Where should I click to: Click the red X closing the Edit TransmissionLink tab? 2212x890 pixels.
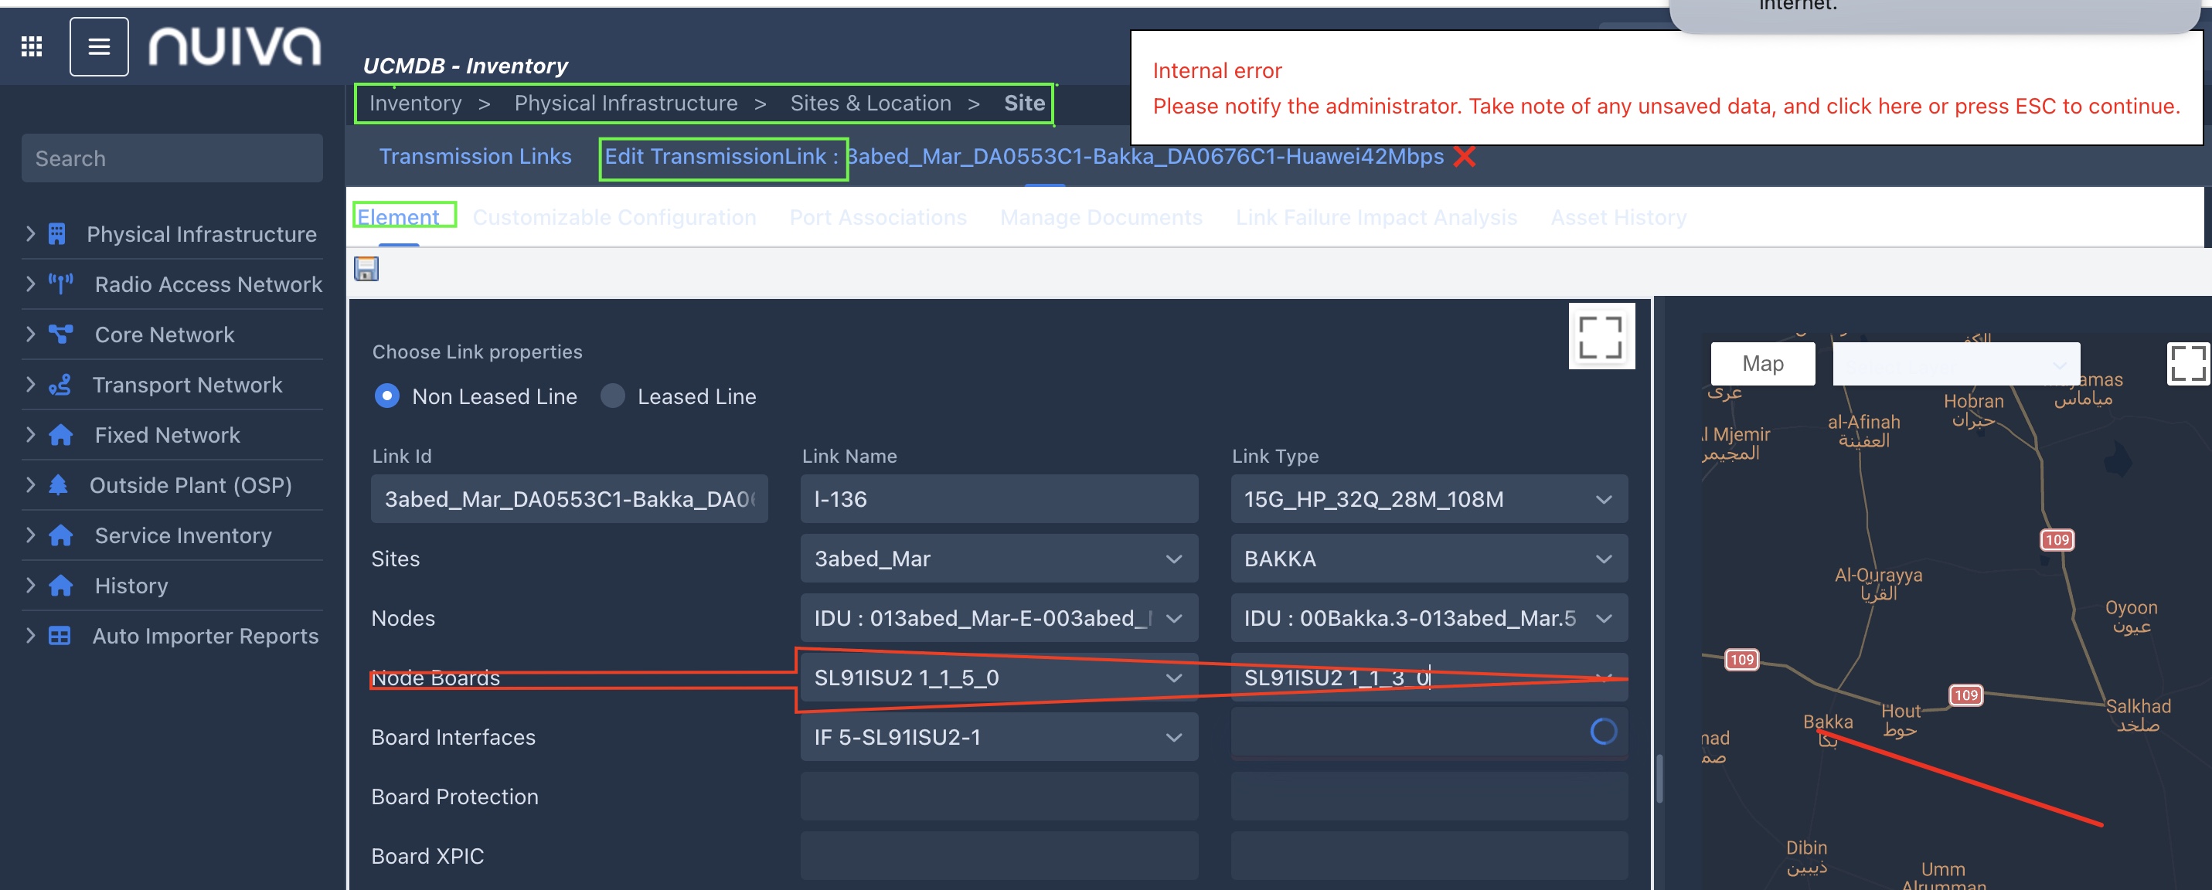click(1464, 156)
